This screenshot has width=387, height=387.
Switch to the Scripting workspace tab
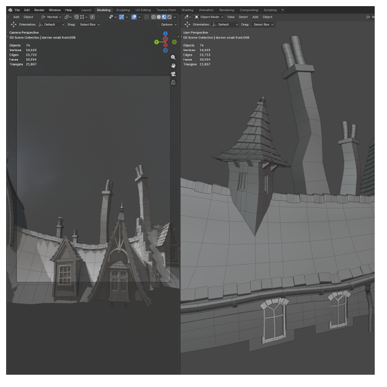coord(270,10)
